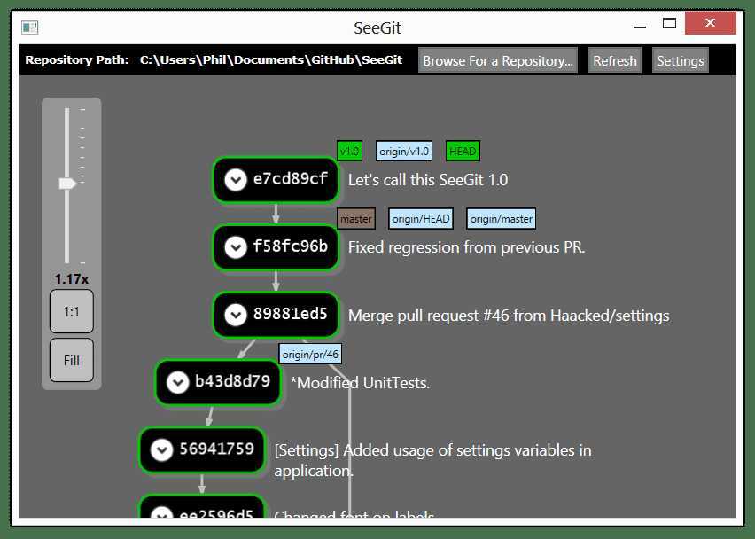Select the green HEAD label
Viewport: 755px width, 539px height.
pos(463,152)
